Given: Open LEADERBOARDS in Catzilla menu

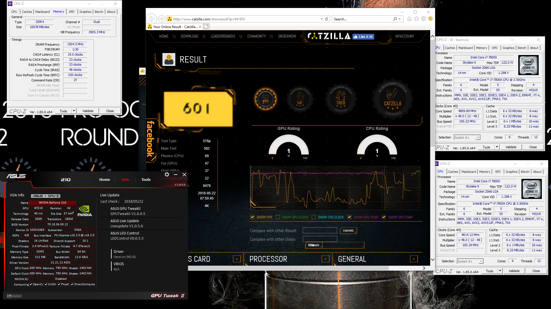Looking at the screenshot, I should [x=223, y=36].
